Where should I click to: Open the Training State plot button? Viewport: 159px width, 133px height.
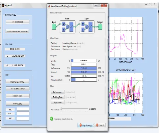[58, 97]
